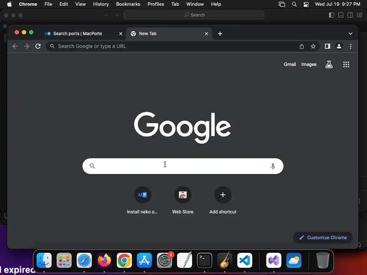Open Google Images link
This screenshot has height=275, width=367.
(309, 64)
